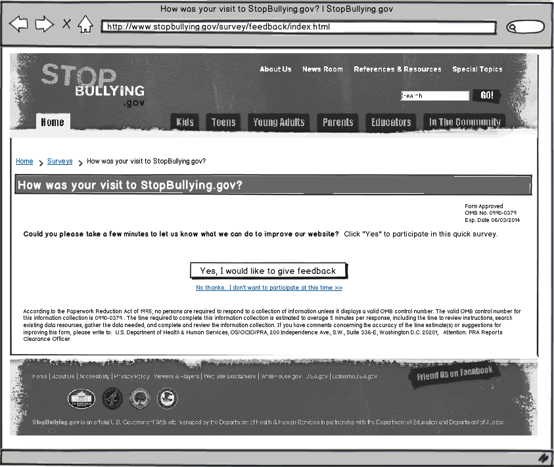Open the Special Topics menu item

coord(477,69)
